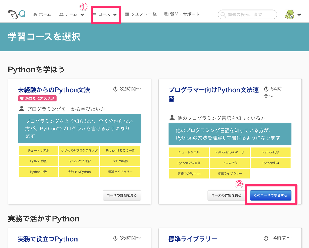
Task: Open 未経験からのPython文法 course title
Action: (54, 90)
